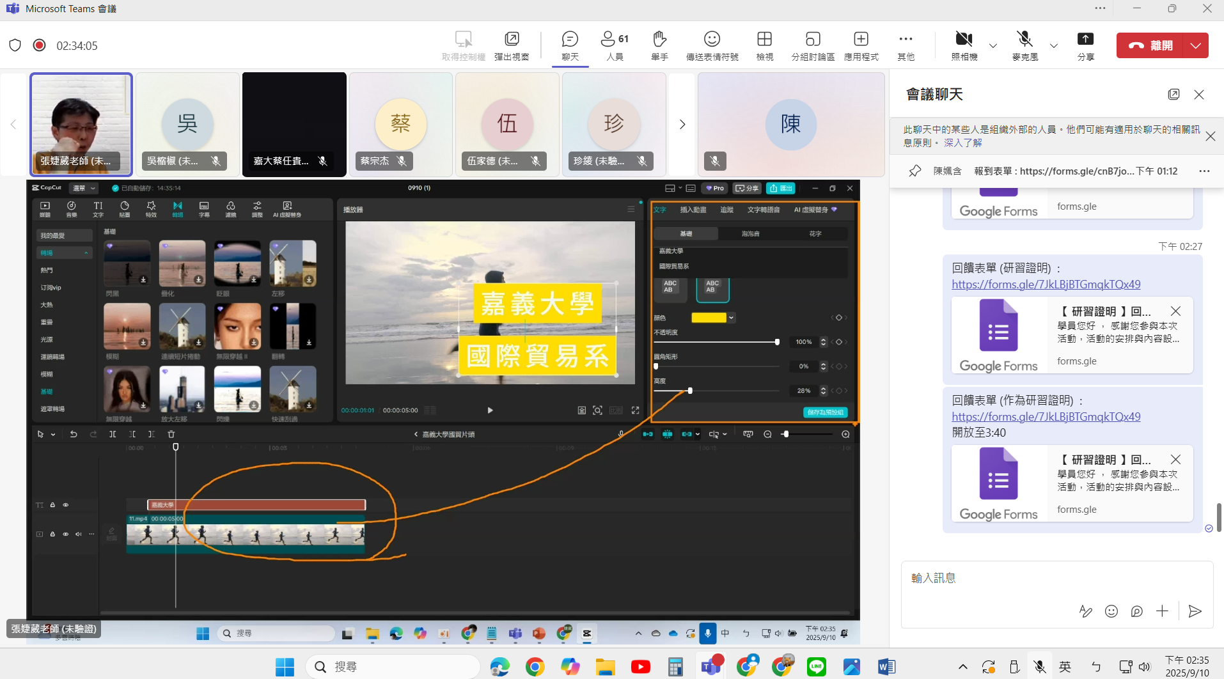The image size is (1224, 679).
Task: Click the send message arrow icon
Action: click(1195, 611)
